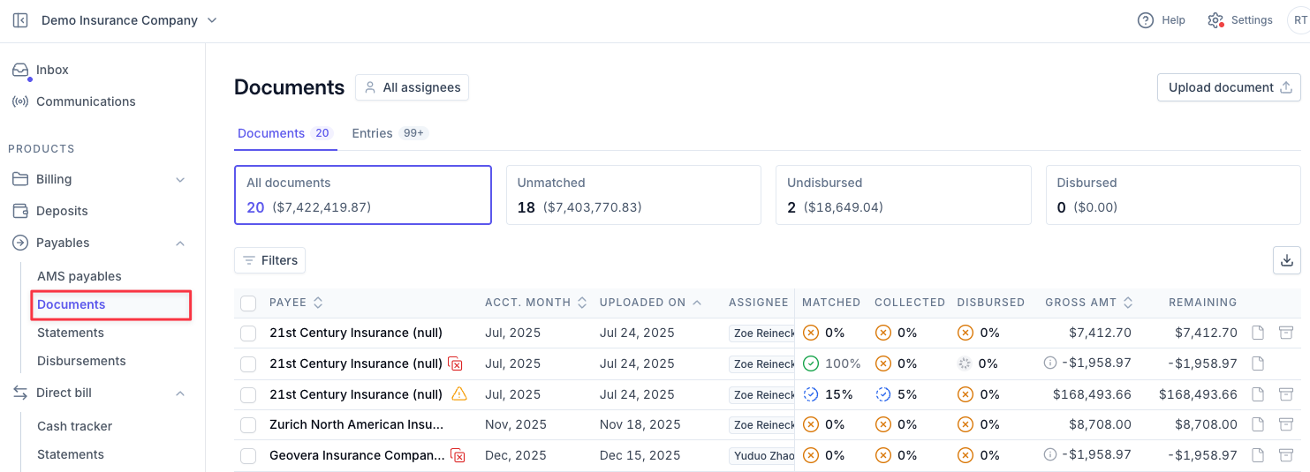Collapse the sidebar using the top-left panel icon
Image resolution: width=1310 pixels, height=472 pixels.
tap(20, 20)
